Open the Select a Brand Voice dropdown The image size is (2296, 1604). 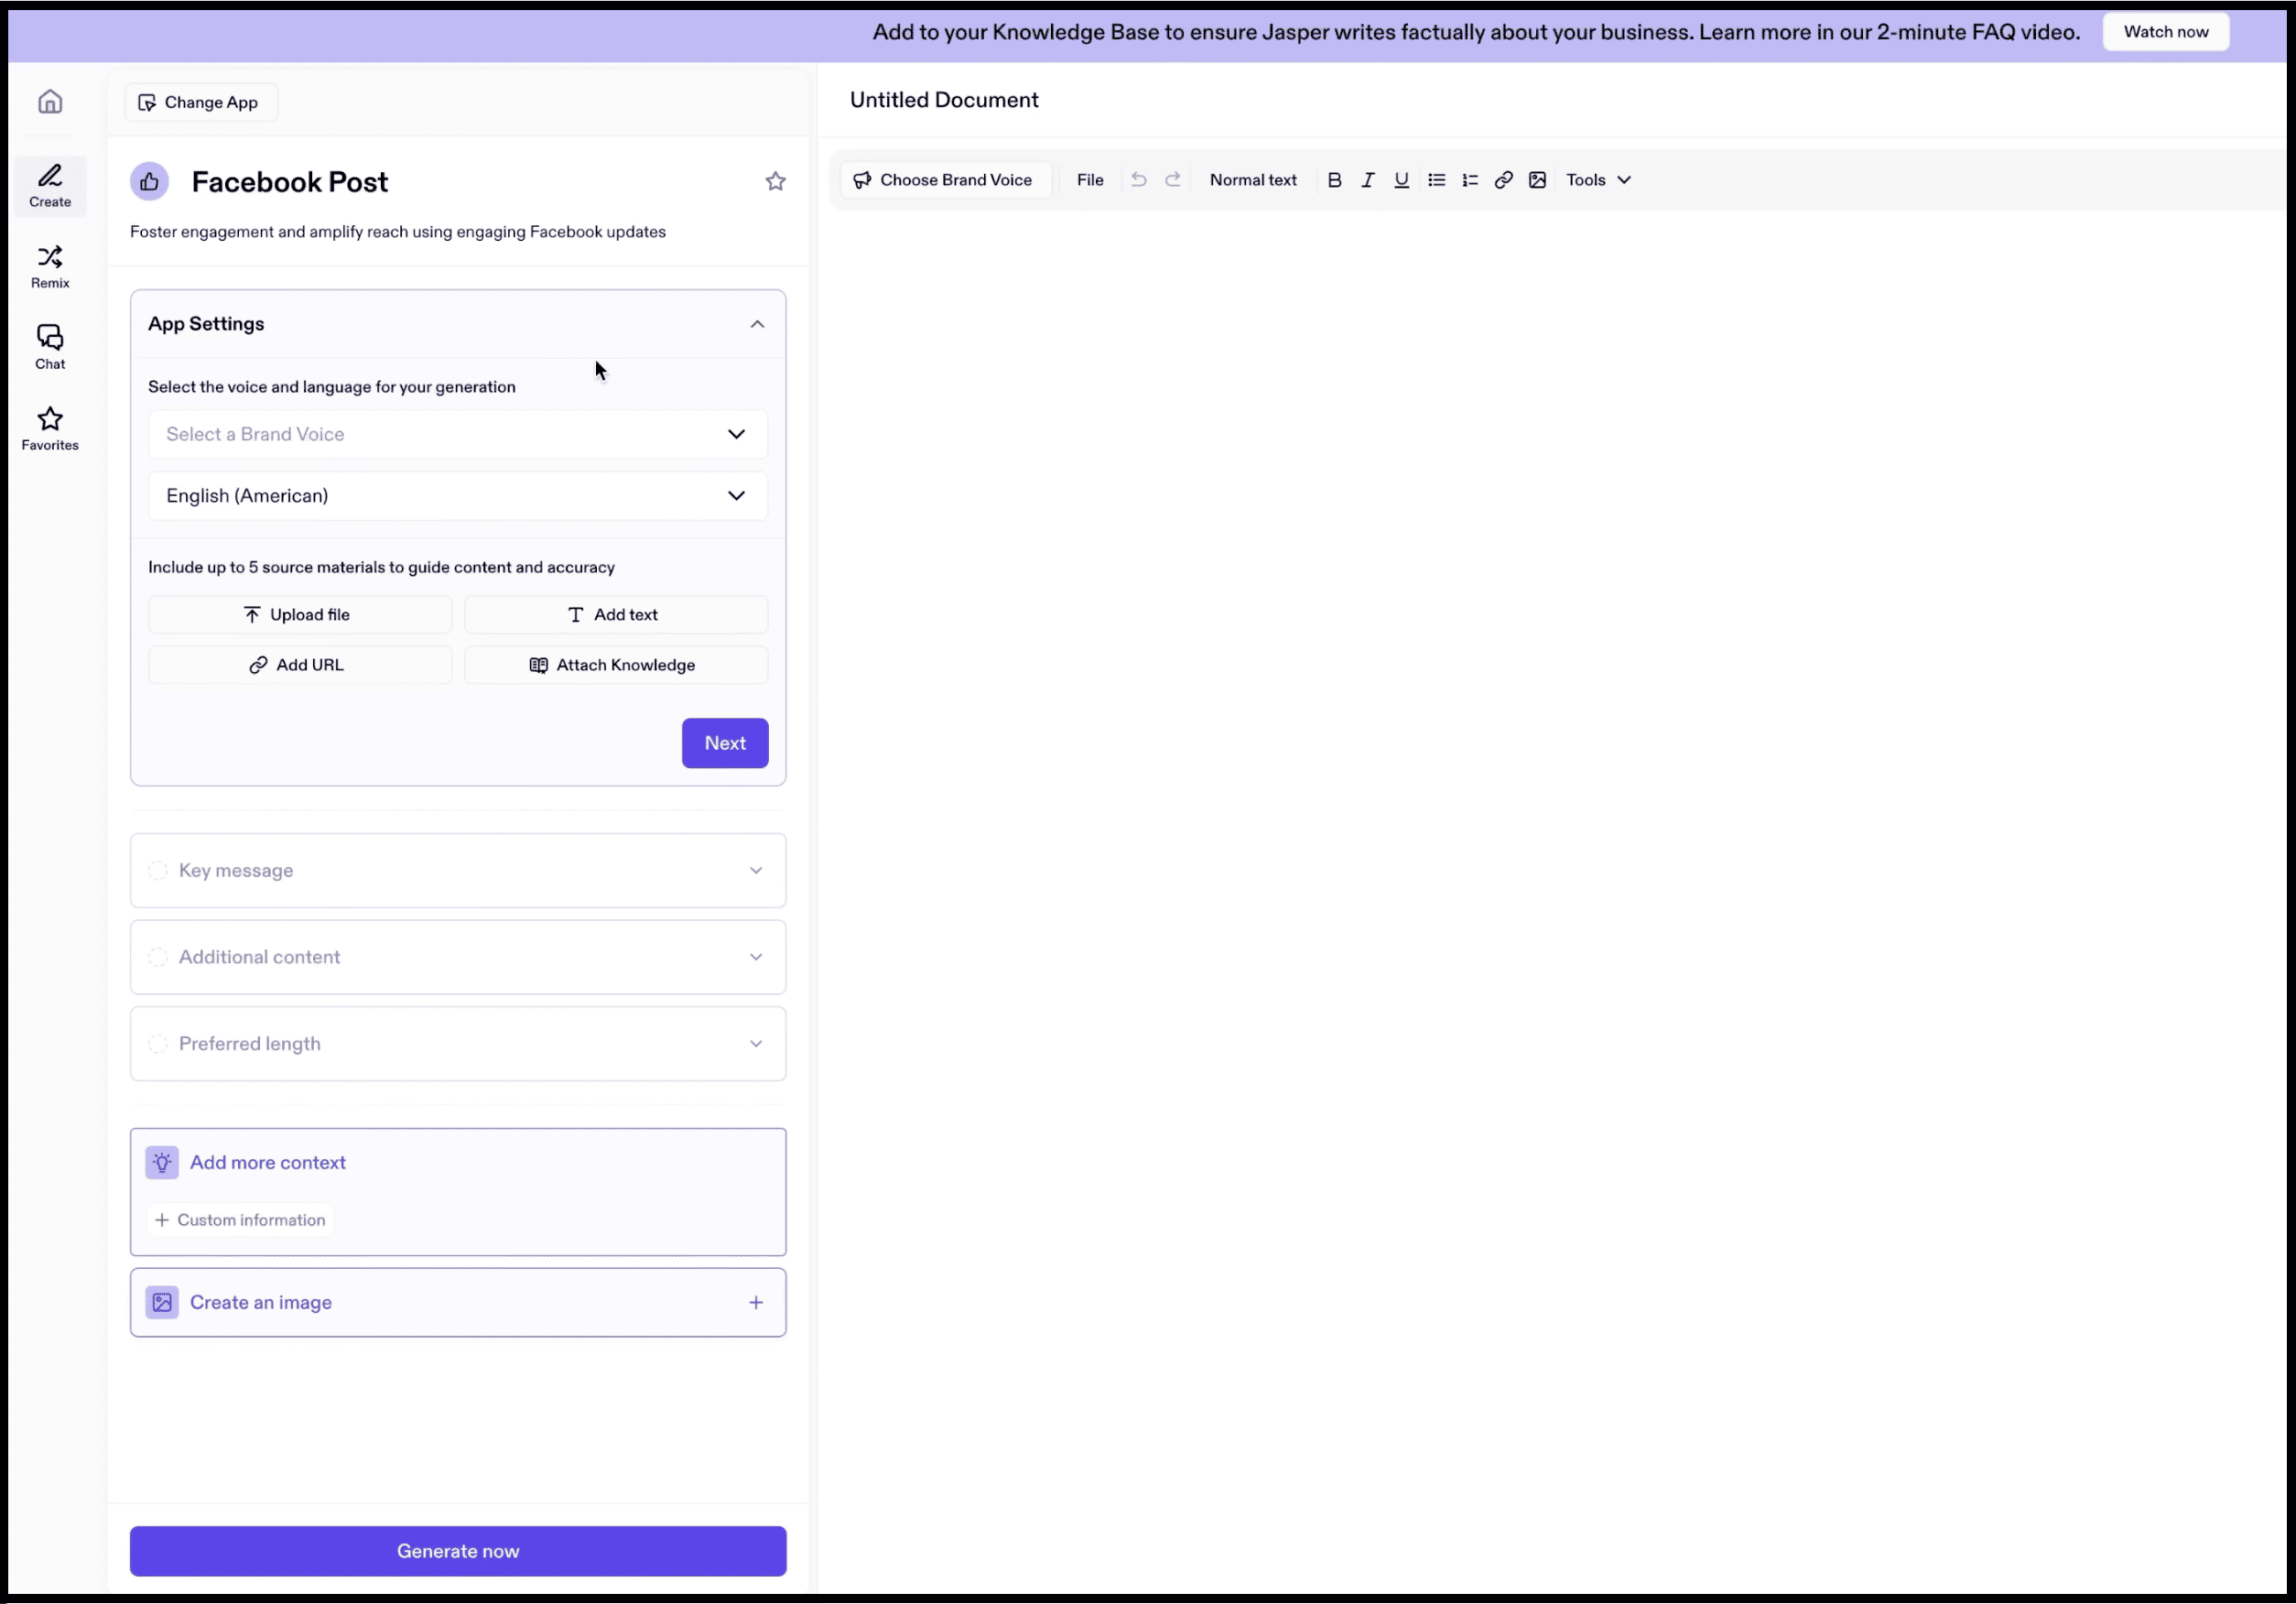[457, 434]
